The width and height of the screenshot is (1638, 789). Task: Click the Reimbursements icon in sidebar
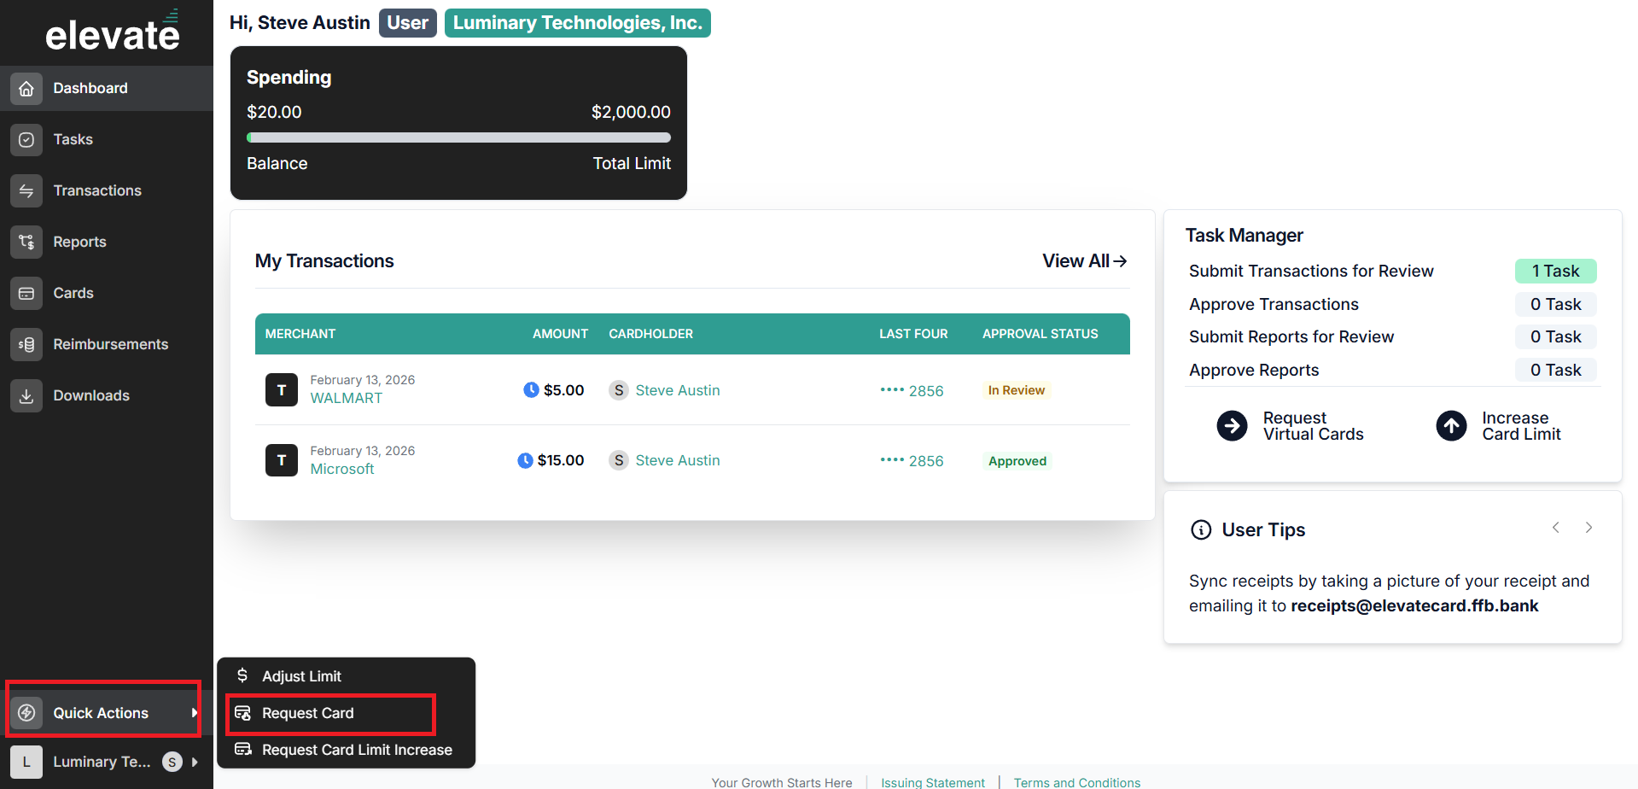pyautogui.click(x=26, y=344)
